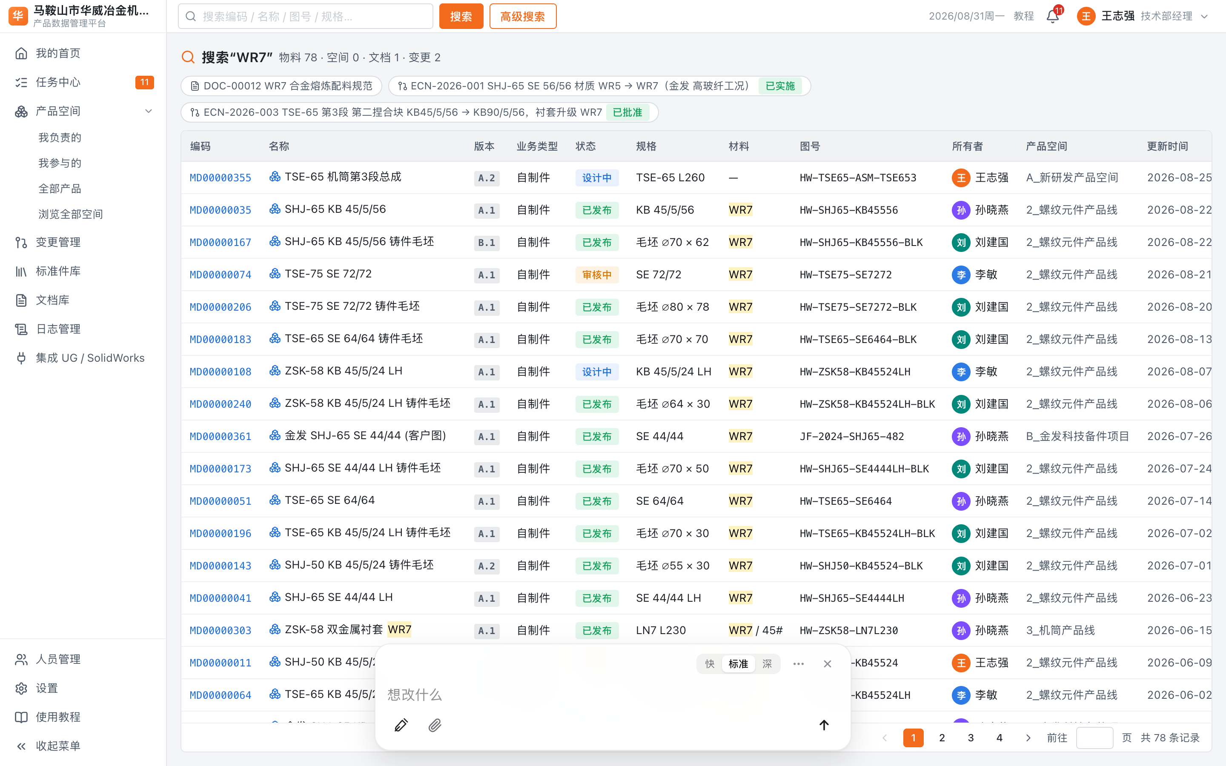This screenshot has height=766, width=1226.
Task: Open 集成 UG / SolidWorks plug icon
Action: coord(21,357)
